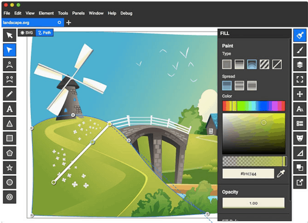Open the Arrangement move-arrows panel
The height and width of the screenshot is (223, 308).
pyautogui.click(x=300, y=94)
